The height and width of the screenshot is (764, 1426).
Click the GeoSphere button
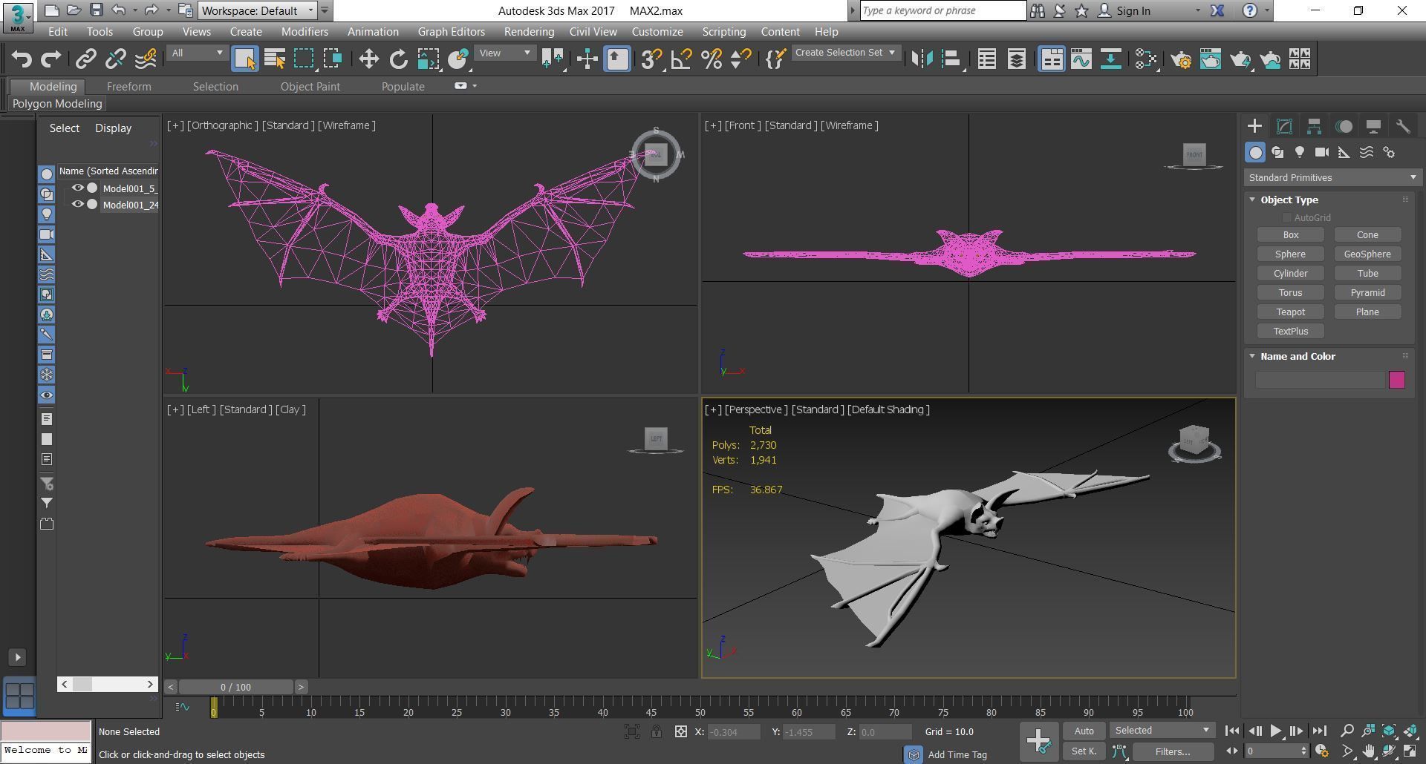click(x=1367, y=254)
